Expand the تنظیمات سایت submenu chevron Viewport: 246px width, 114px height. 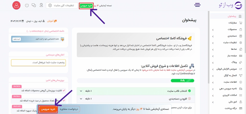point(213,43)
